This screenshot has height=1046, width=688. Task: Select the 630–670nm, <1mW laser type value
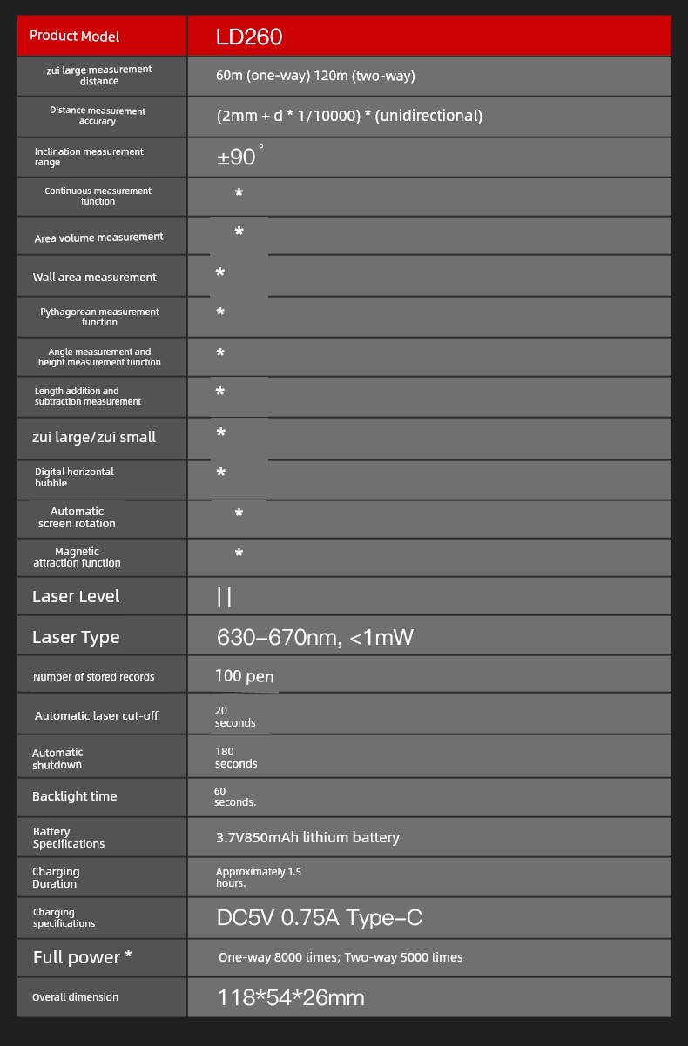(x=314, y=638)
